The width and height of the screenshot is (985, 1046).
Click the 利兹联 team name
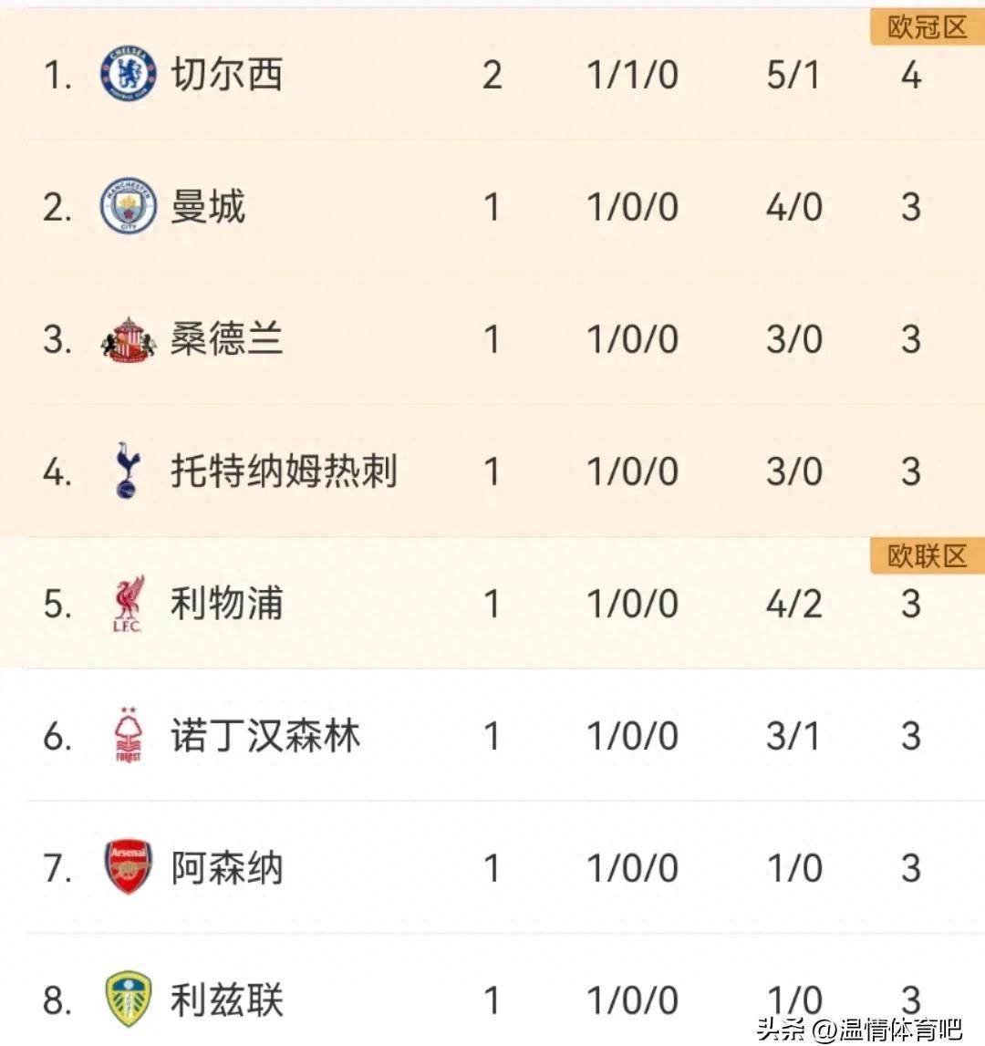[x=227, y=1000]
